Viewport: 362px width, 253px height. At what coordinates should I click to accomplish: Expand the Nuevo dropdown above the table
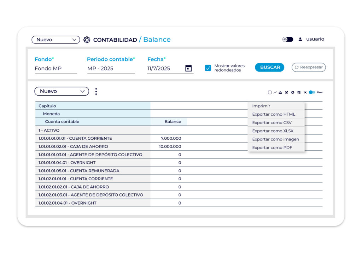62,91
